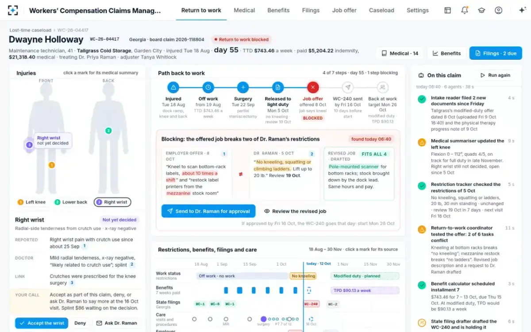Click Send to Dr. Raman for approval
This screenshot has width=531, height=332.
click(208, 211)
